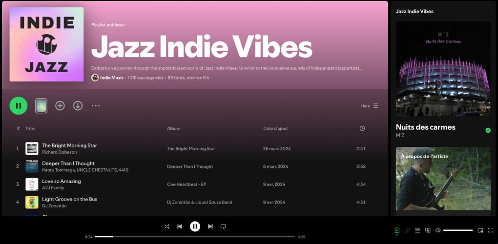This screenshot has width=498, height=244.
Task: Open the three-dots more options menu
Action: [x=96, y=106]
